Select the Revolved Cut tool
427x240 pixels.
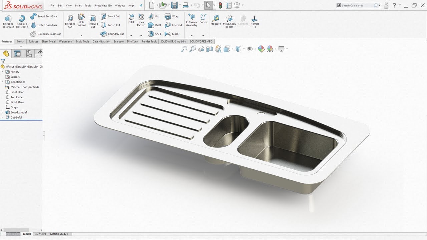click(93, 21)
